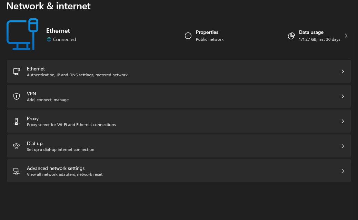Image resolution: width=358 pixels, height=220 pixels.
Task: Open Data usage details via chevron
Action: tap(346, 36)
